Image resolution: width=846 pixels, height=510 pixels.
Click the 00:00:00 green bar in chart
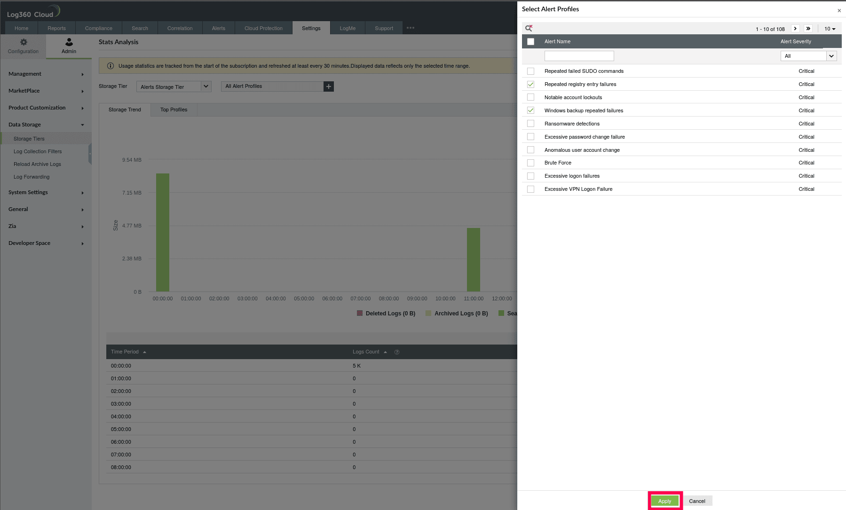point(163,233)
